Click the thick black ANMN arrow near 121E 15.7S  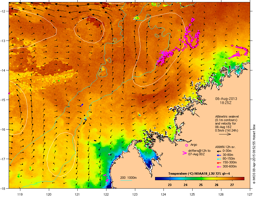pos(85,122)
